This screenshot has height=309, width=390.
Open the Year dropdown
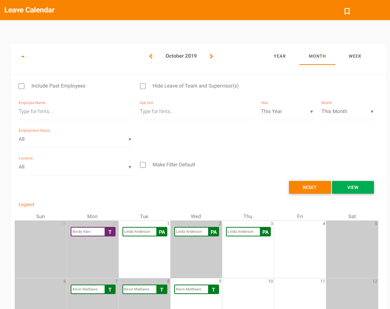287,112
